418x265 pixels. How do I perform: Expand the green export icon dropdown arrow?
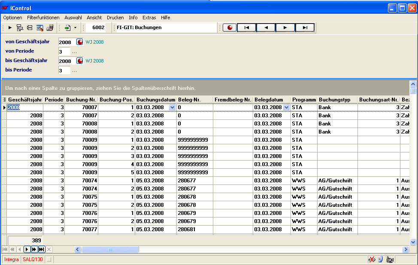click(x=75, y=28)
